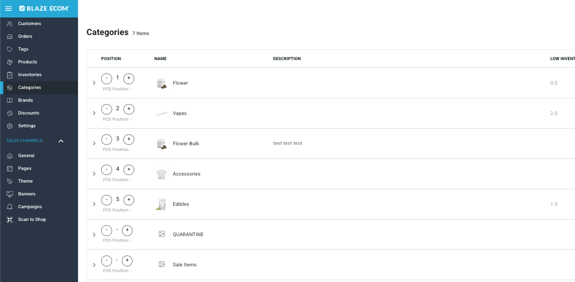Expand the Sale Items category row
This screenshot has height=282, width=575.
pos(94,264)
